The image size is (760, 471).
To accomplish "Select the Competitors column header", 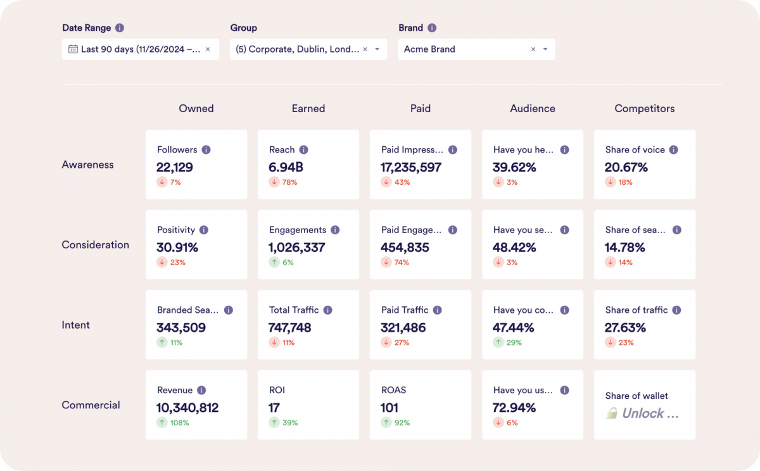I will (x=644, y=108).
